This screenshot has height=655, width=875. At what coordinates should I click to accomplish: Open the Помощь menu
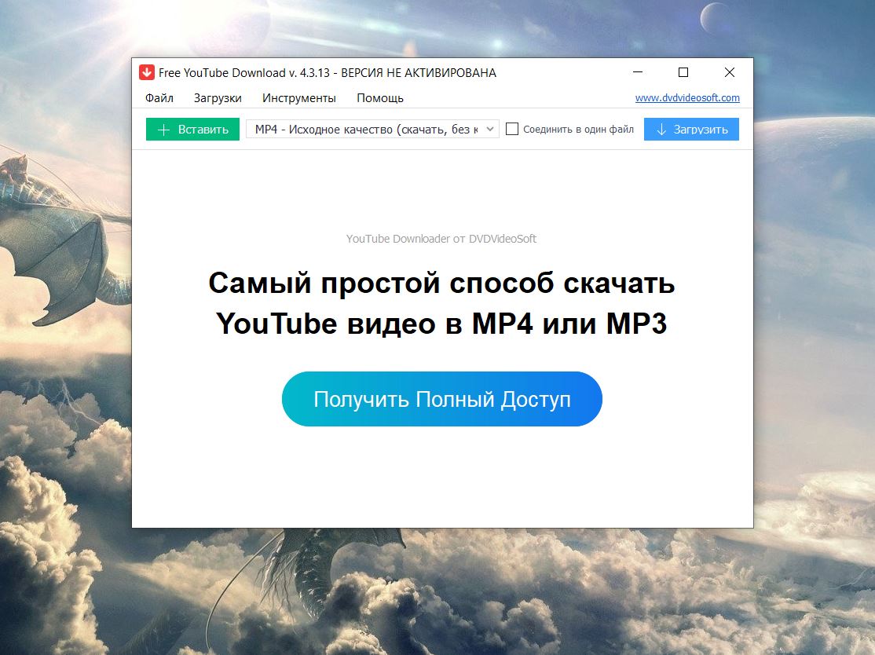click(380, 98)
